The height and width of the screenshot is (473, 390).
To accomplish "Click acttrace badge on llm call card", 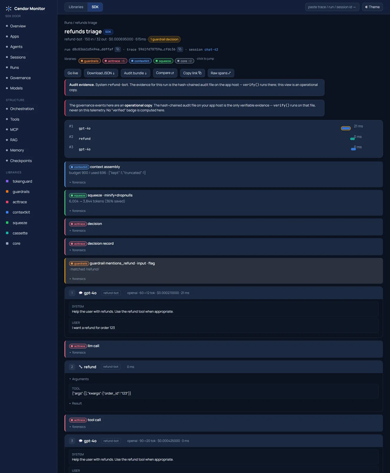I will [x=78, y=346].
